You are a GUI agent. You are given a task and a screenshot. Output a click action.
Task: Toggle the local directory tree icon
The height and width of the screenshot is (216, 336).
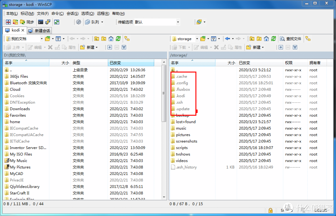[127, 39]
